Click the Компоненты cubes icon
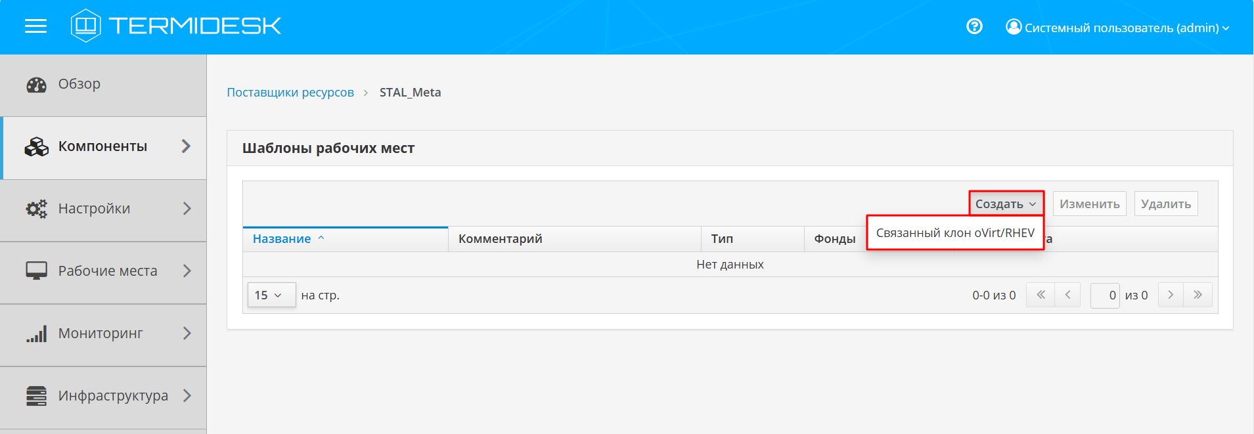The width and height of the screenshot is (1254, 434). pyautogui.click(x=36, y=146)
